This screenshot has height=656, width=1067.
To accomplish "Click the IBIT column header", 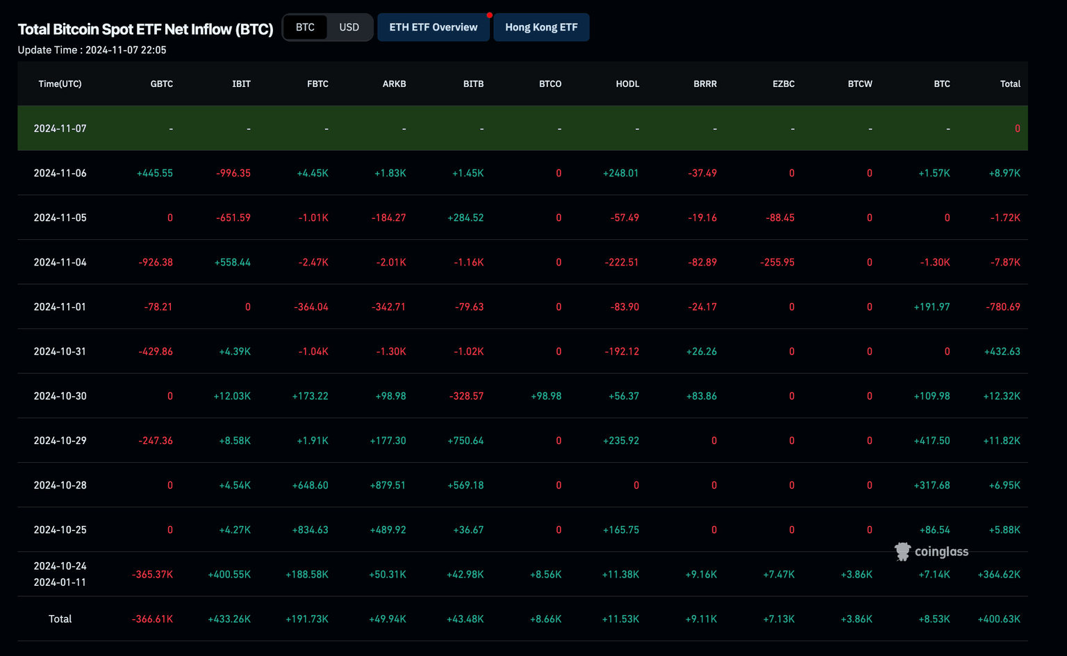I will coord(241,84).
